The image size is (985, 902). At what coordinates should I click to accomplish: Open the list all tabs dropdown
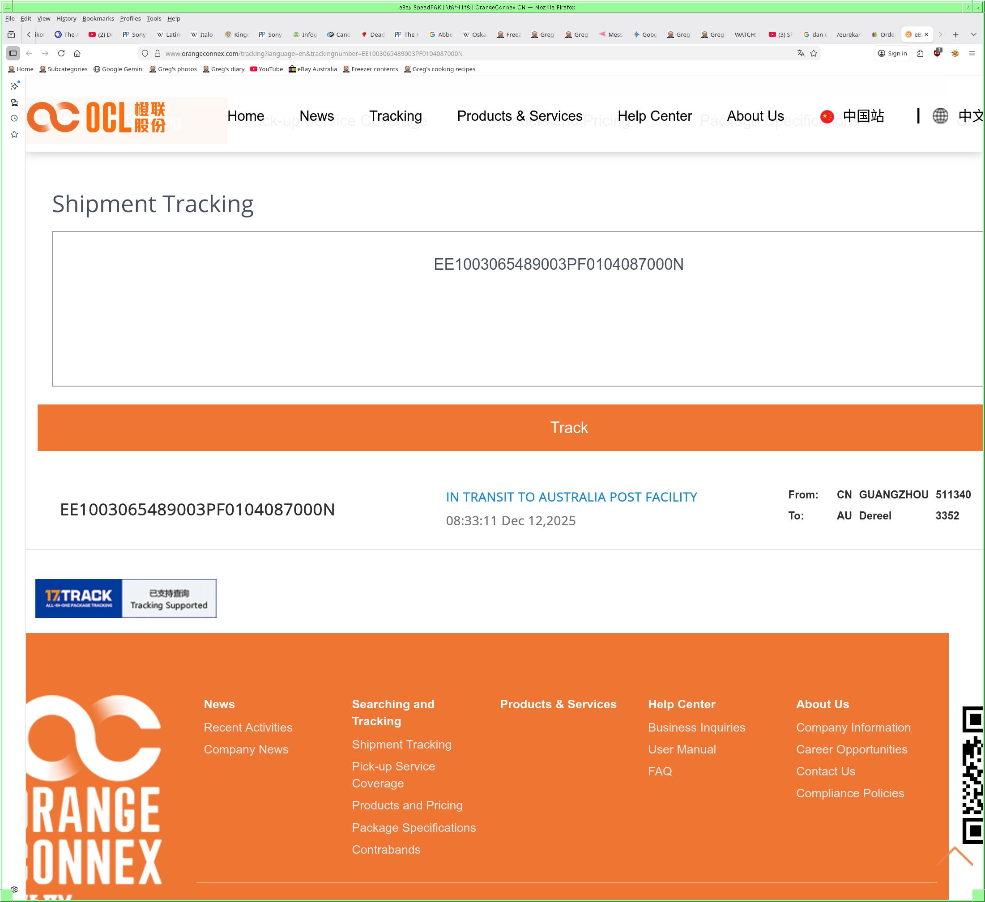click(973, 34)
